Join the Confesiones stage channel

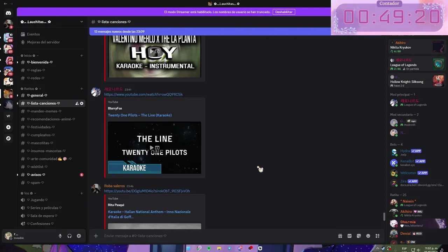coord(51,224)
